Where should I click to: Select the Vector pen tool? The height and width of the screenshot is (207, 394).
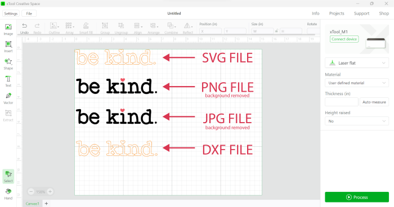point(8,98)
